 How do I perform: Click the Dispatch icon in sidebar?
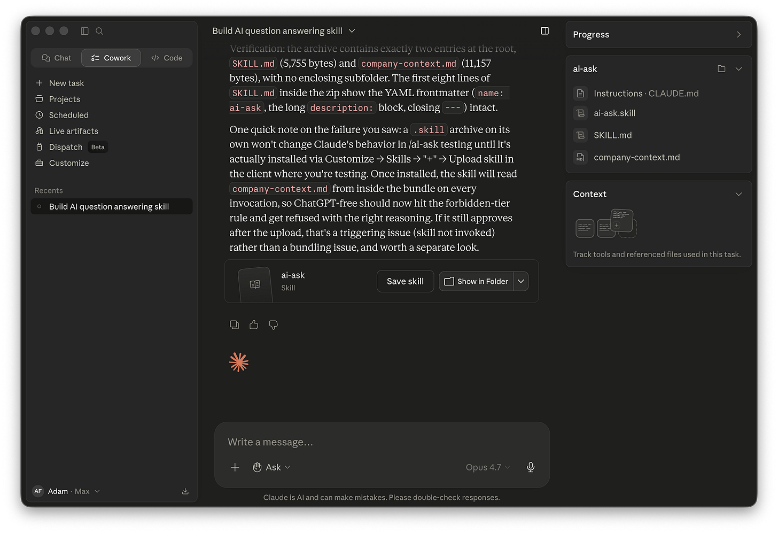[39, 147]
